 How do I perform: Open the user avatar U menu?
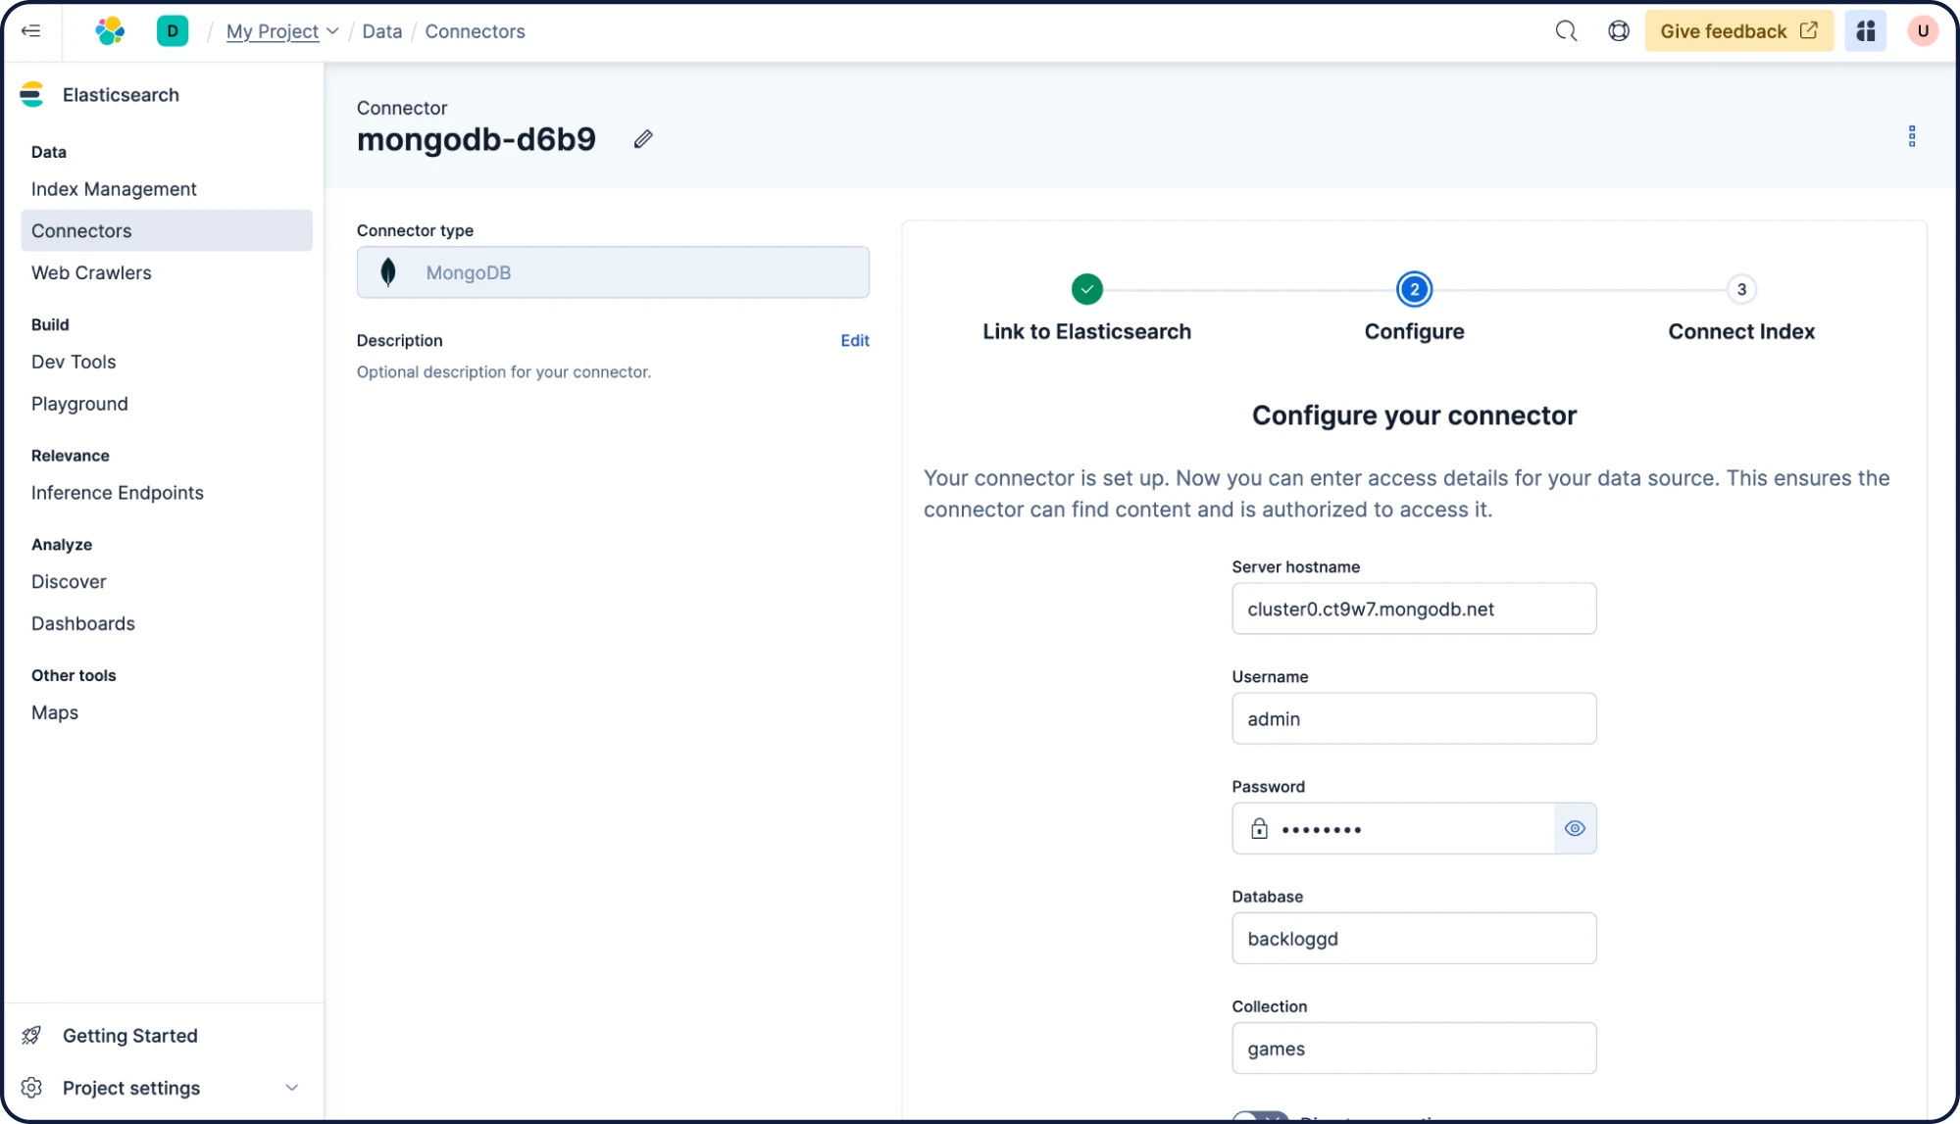click(1923, 31)
